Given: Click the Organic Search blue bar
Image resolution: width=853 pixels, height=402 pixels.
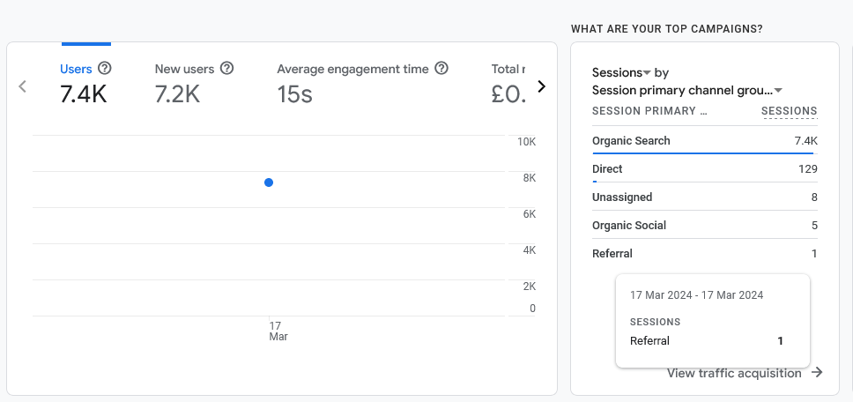Looking at the screenshot, I should pos(705,153).
